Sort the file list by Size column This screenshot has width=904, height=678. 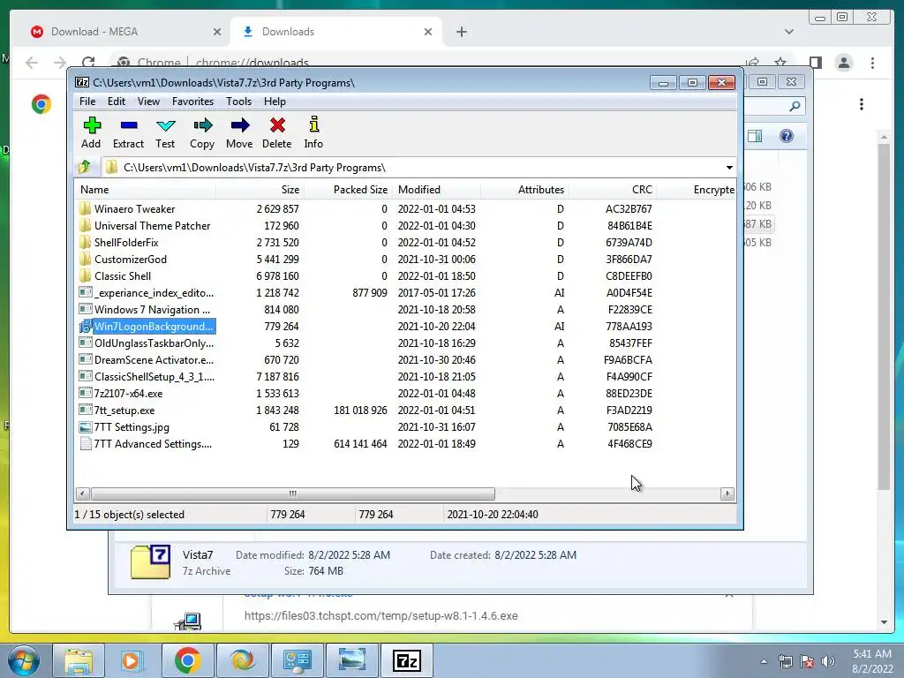pyautogui.click(x=260, y=190)
